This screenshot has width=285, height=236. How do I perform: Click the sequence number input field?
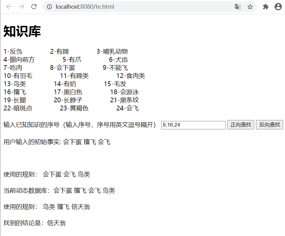coord(193,125)
